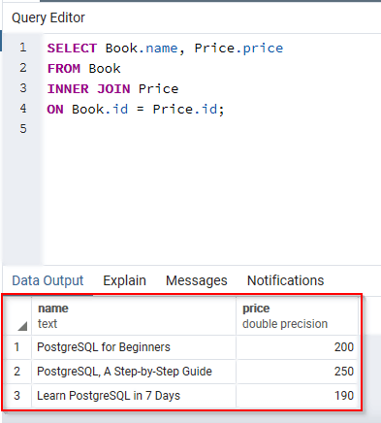Select result row number 3
The image size is (381, 423).
(x=17, y=396)
